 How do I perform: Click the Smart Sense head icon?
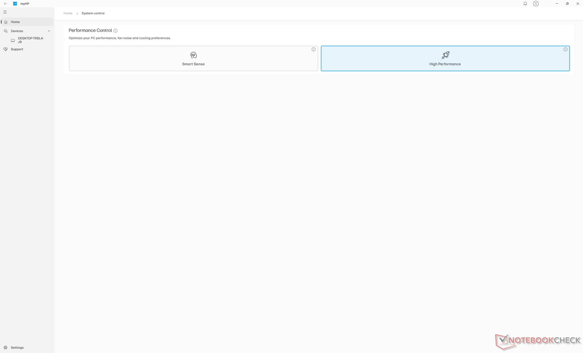pos(193,55)
